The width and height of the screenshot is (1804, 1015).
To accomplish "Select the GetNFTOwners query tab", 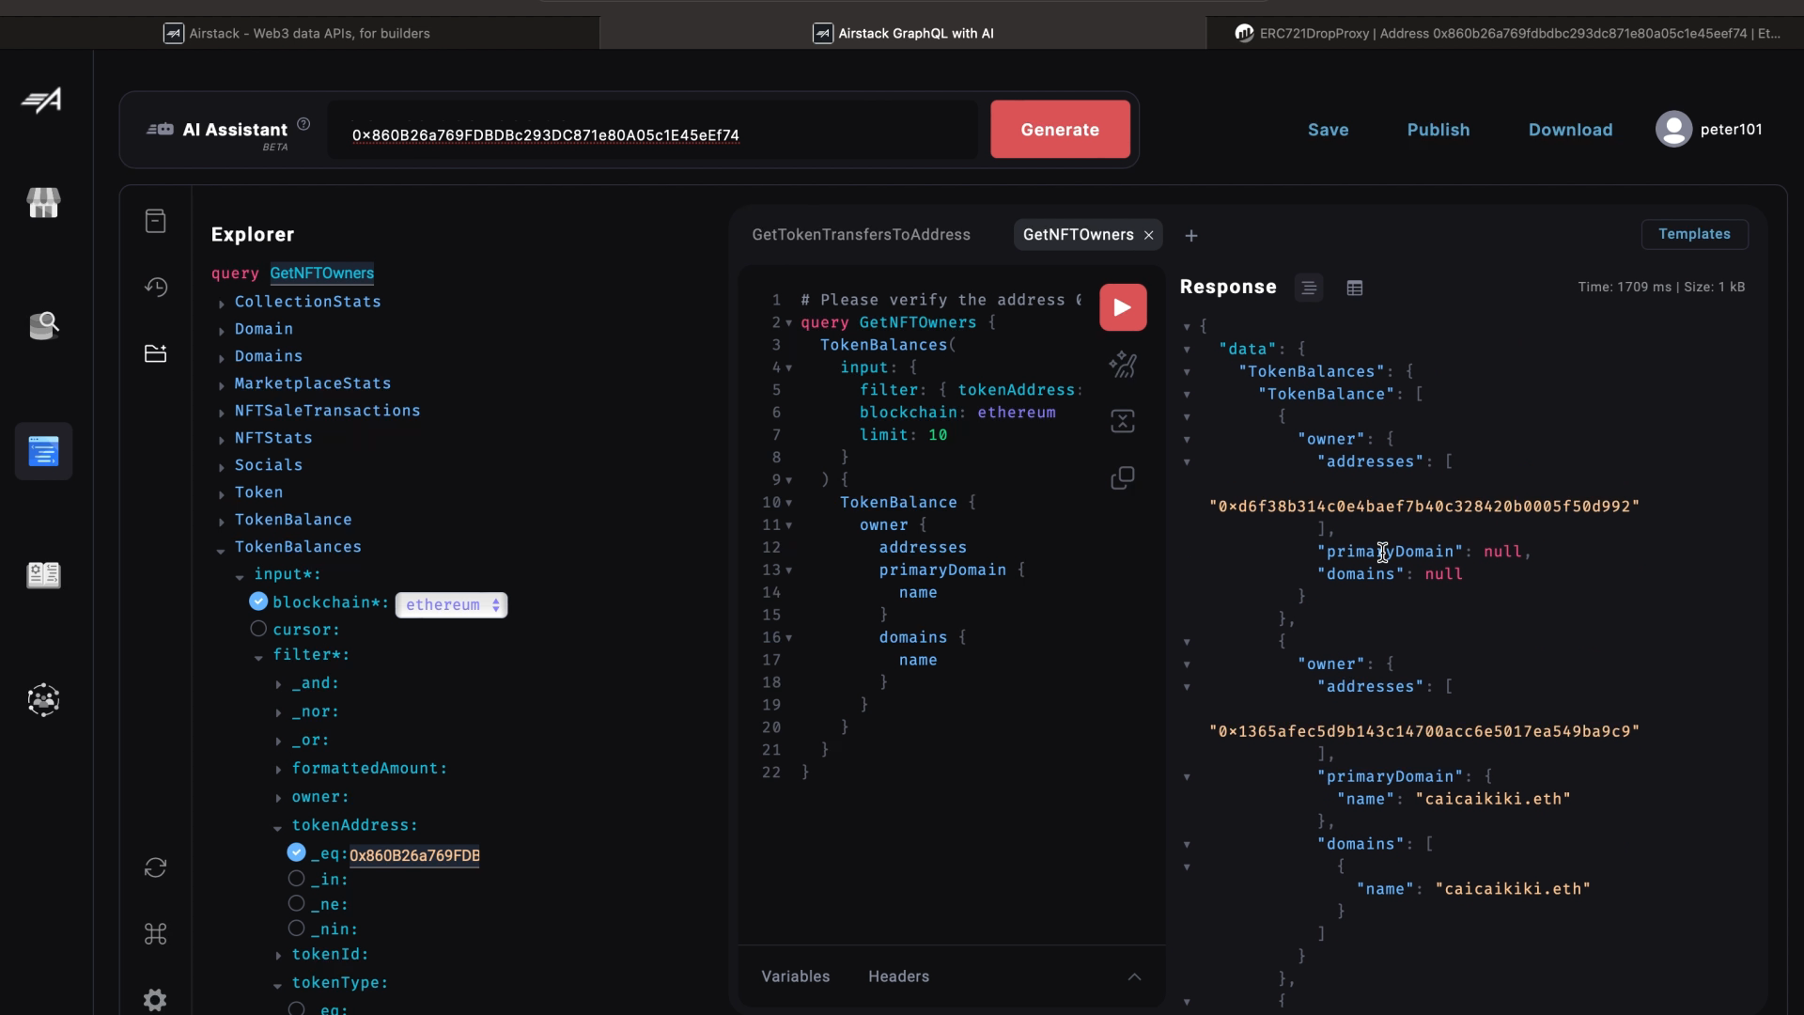I will point(1078,235).
